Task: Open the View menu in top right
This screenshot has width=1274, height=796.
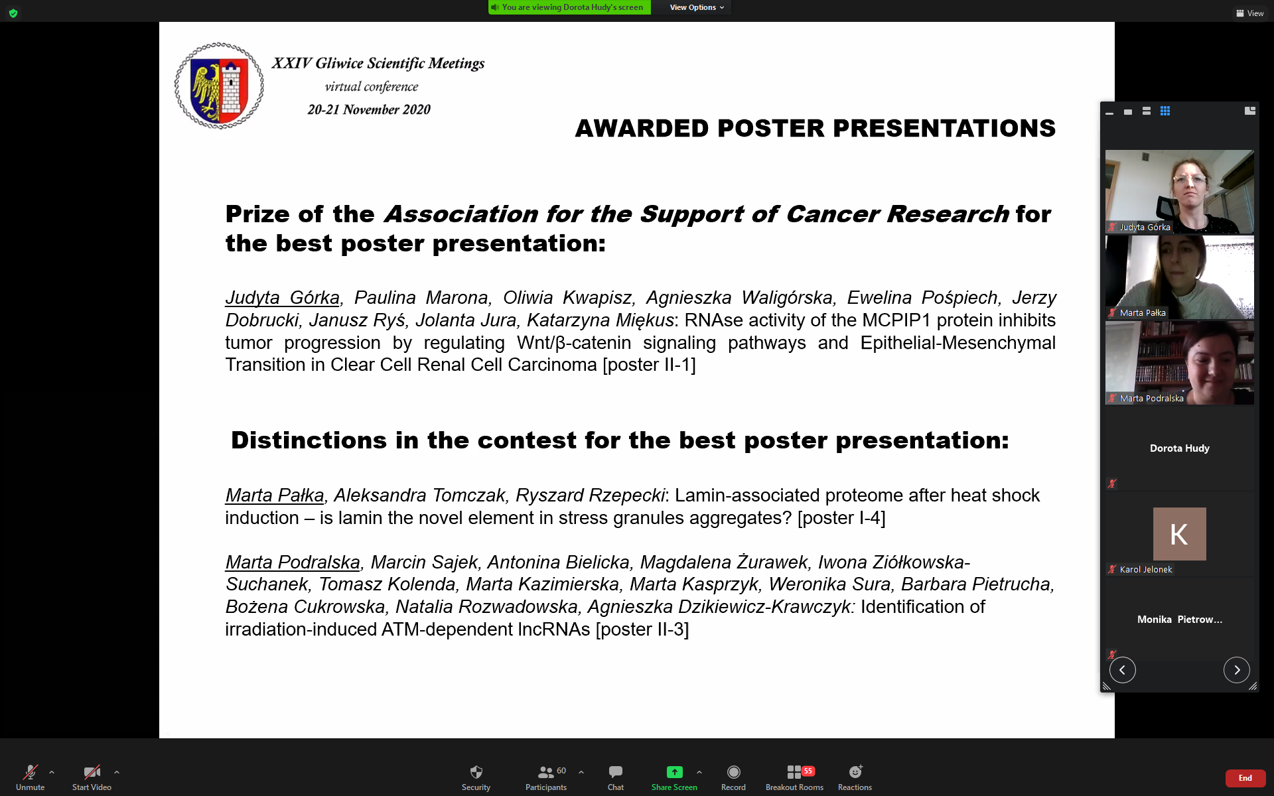Action: point(1249,13)
